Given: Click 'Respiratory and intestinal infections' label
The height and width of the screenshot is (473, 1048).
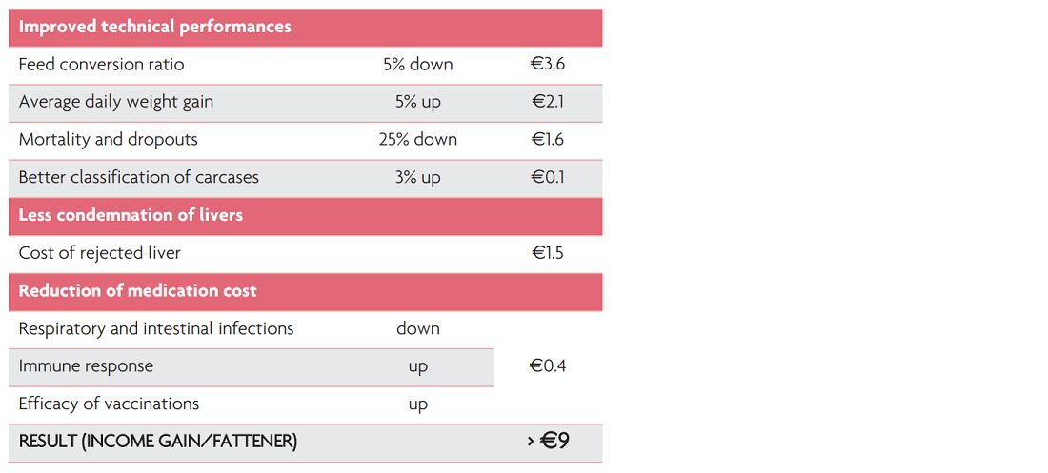Looking at the screenshot, I should tap(156, 329).
